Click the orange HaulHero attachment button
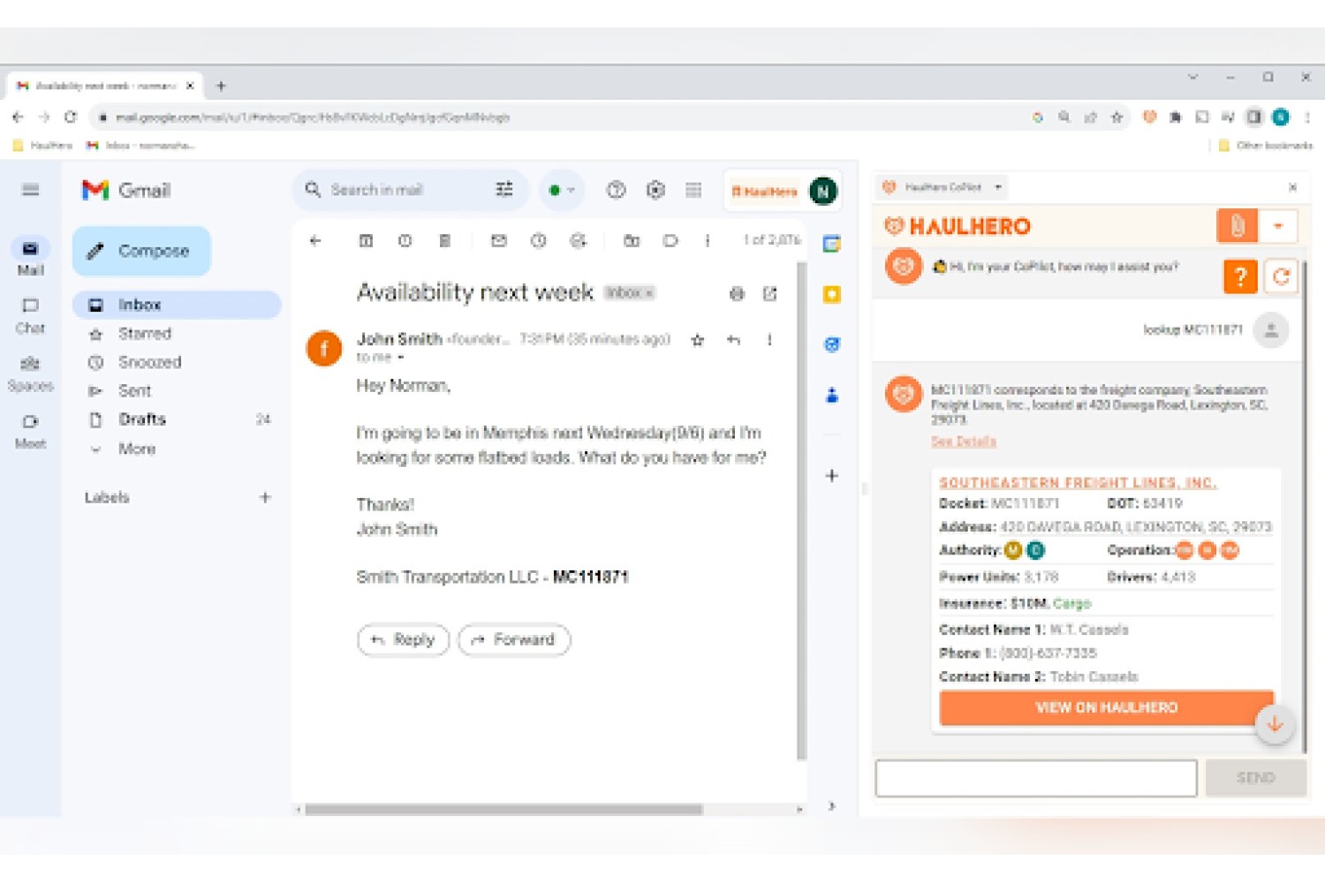 point(1237,226)
